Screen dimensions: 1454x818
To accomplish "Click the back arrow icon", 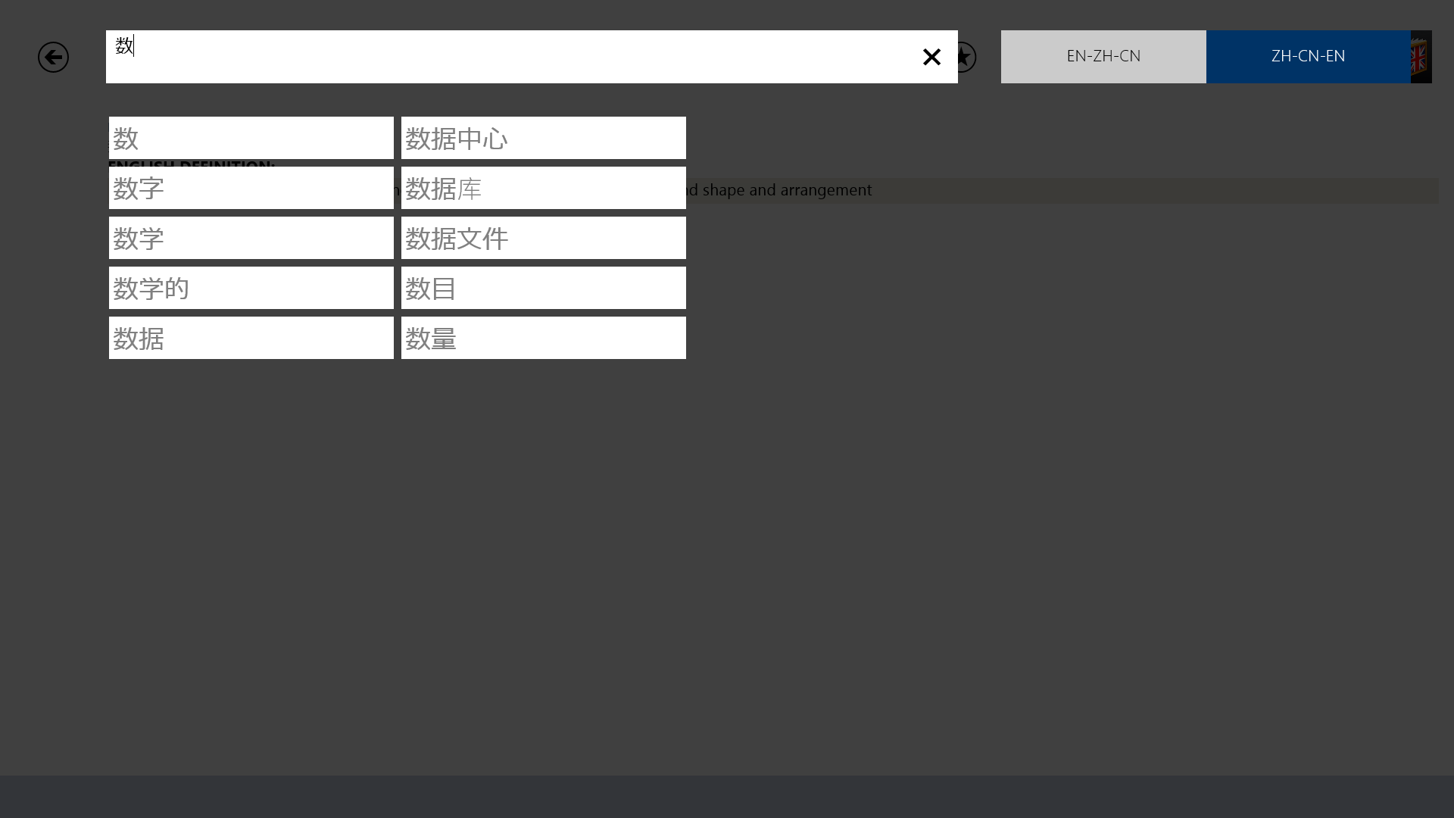I will click(53, 57).
